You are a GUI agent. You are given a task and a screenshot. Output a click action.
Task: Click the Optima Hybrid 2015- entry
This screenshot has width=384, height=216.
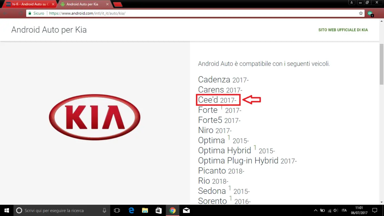point(236,150)
